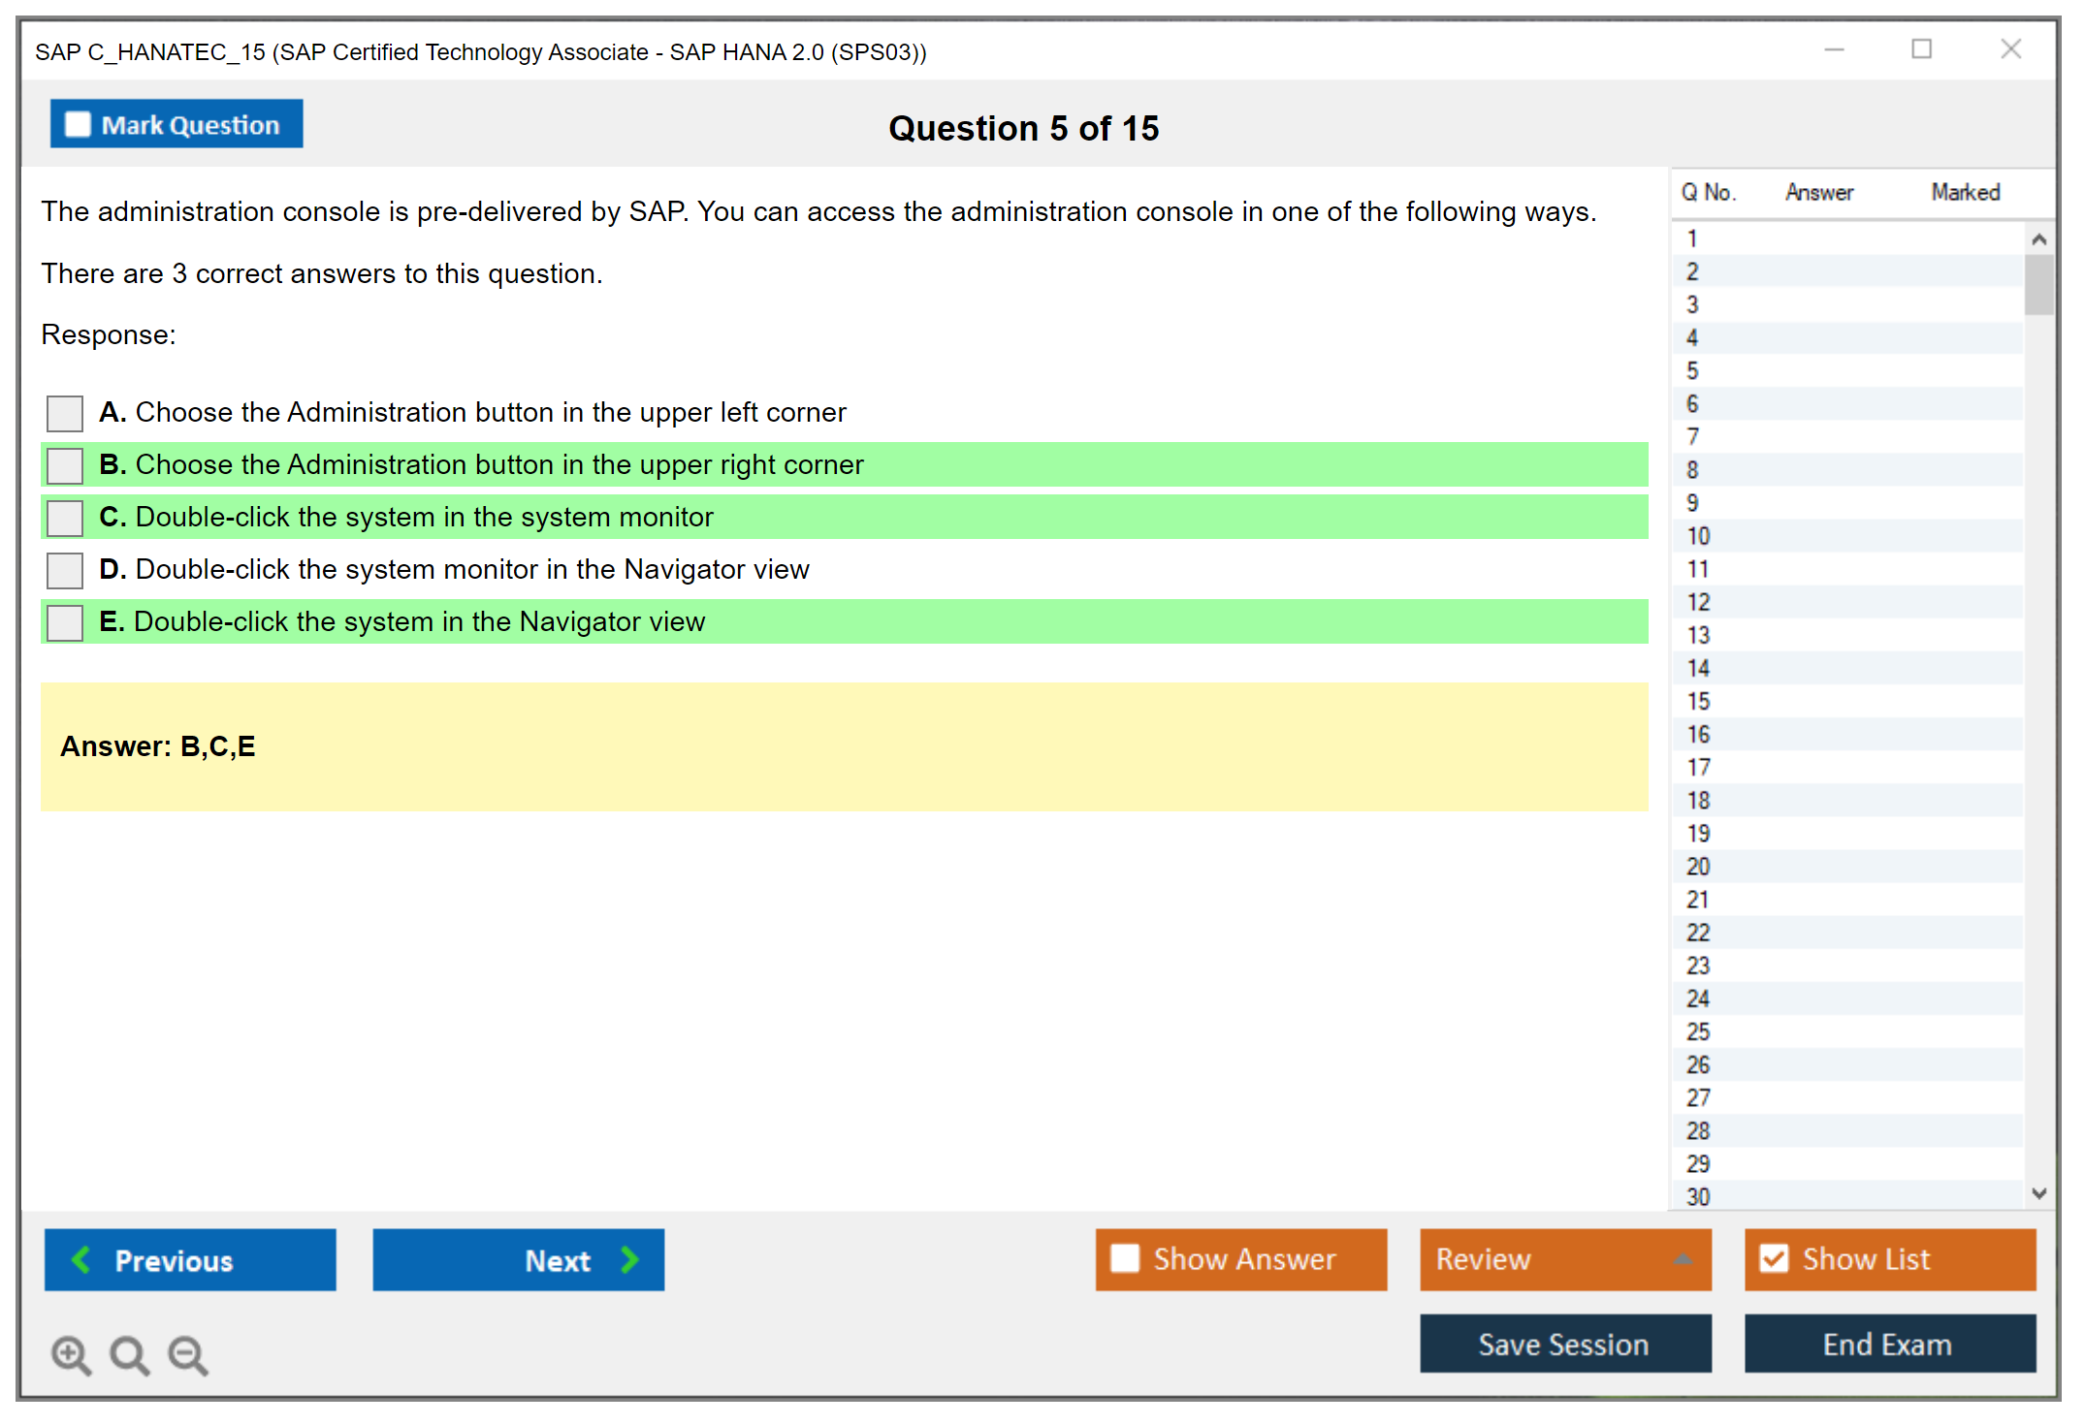The height and width of the screenshot is (1425, 2085).
Task: Click the zoom in magnifier icon
Action: pyautogui.click(x=70, y=1354)
